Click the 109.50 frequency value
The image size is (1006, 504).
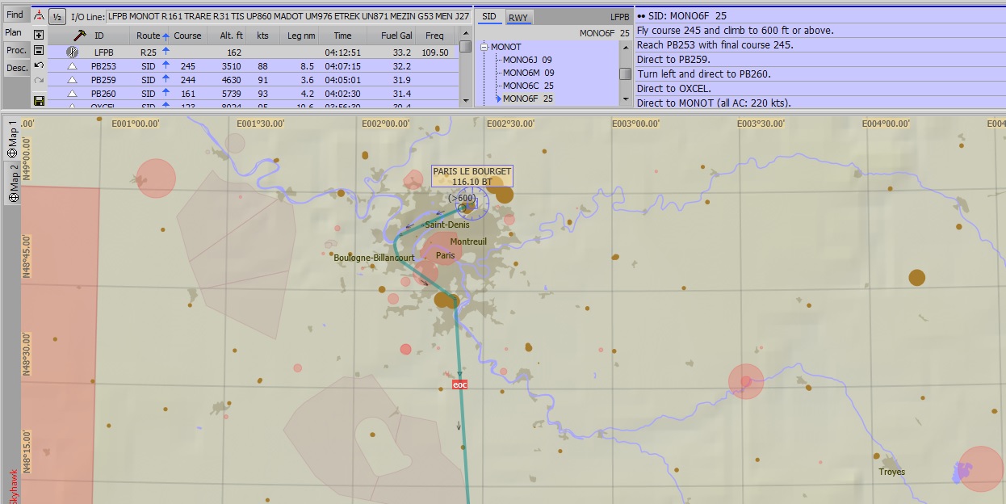click(434, 52)
